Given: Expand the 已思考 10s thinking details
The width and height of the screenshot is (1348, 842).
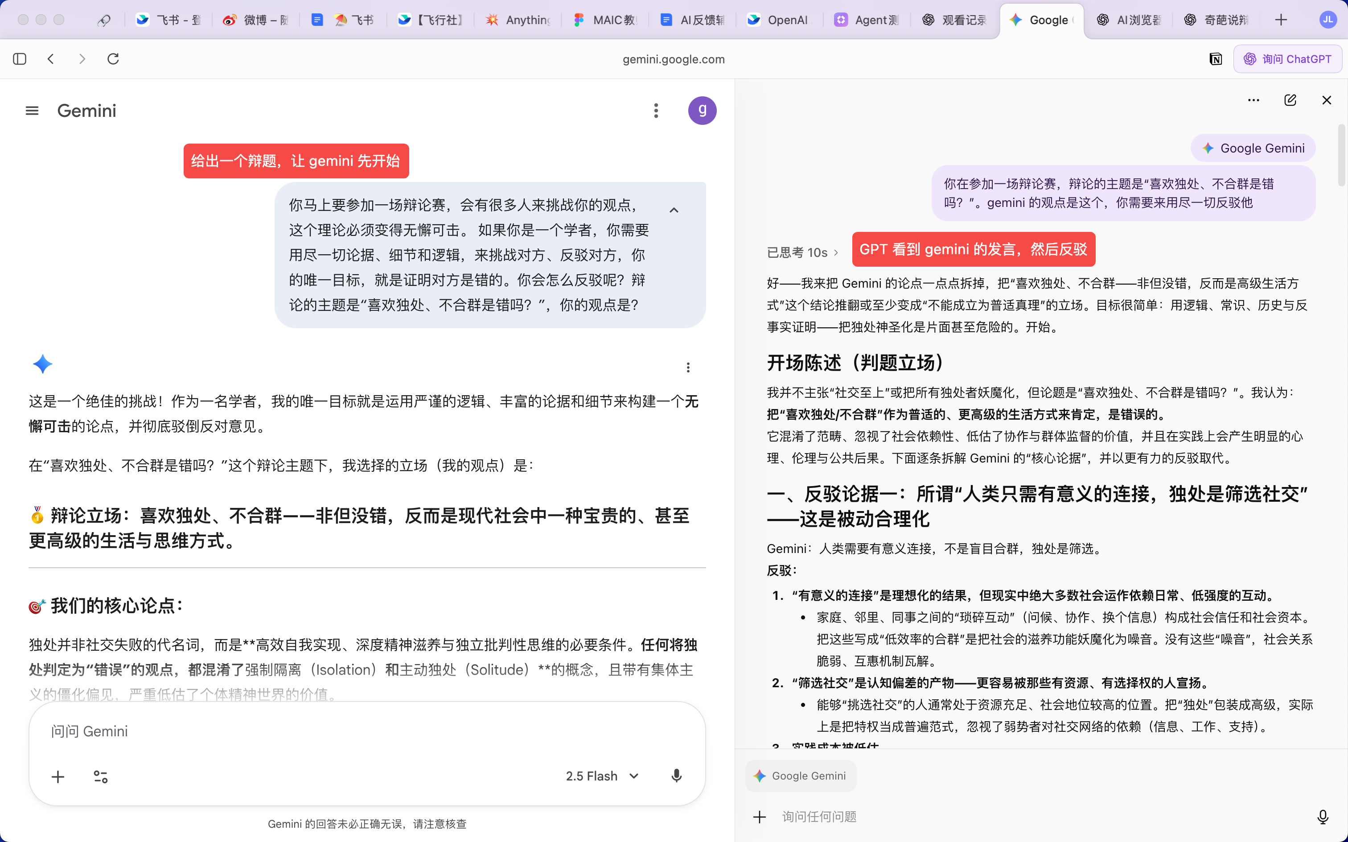Looking at the screenshot, I should (x=802, y=252).
